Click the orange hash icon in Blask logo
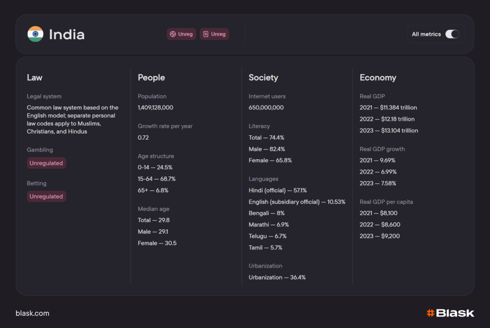The image size is (490, 328). click(x=430, y=313)
